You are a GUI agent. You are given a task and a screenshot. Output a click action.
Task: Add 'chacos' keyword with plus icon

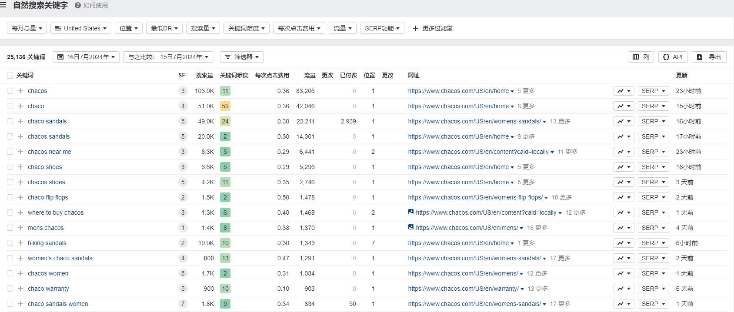(x=20, y=91)
